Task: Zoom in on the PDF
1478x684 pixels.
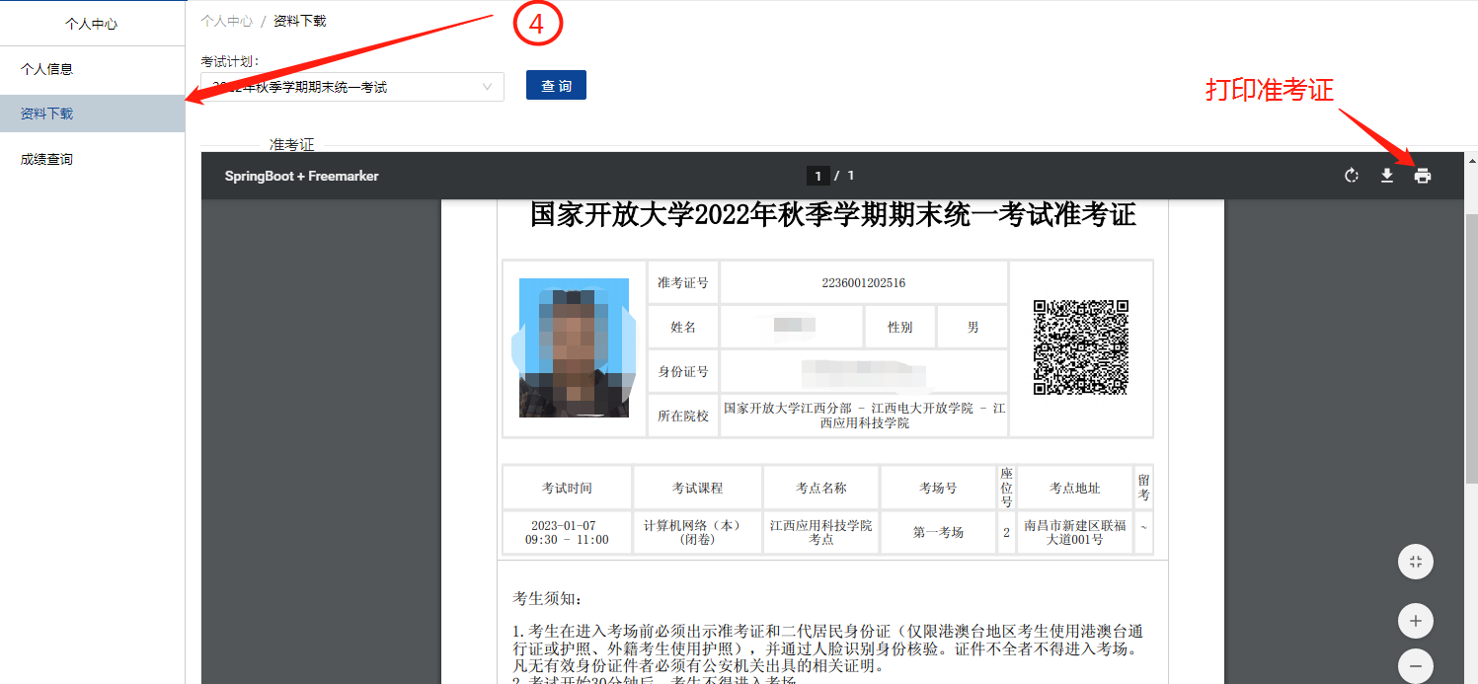Action: (x=1415, y=621)
